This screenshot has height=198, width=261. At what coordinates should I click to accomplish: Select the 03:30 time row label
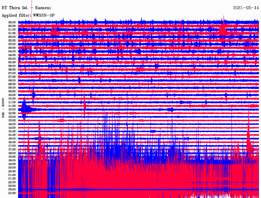pyautogui.click(x=12, y=48)
